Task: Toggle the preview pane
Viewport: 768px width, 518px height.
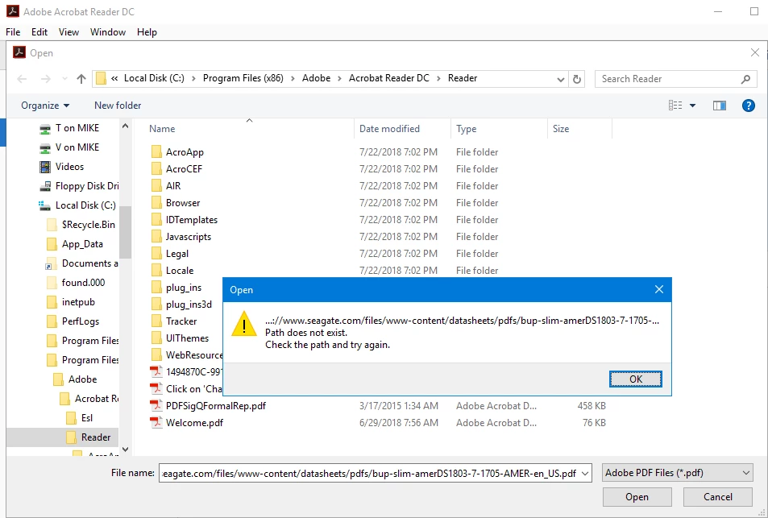Action: (719, 106)
